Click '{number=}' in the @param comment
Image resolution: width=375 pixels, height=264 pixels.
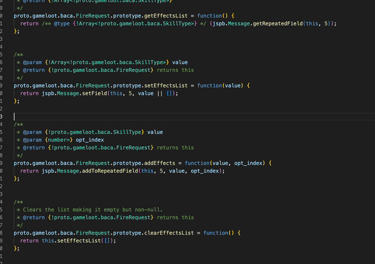(59, 140)
